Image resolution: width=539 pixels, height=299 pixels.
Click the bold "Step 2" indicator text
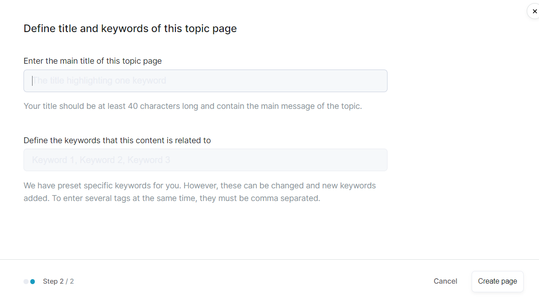53,281
